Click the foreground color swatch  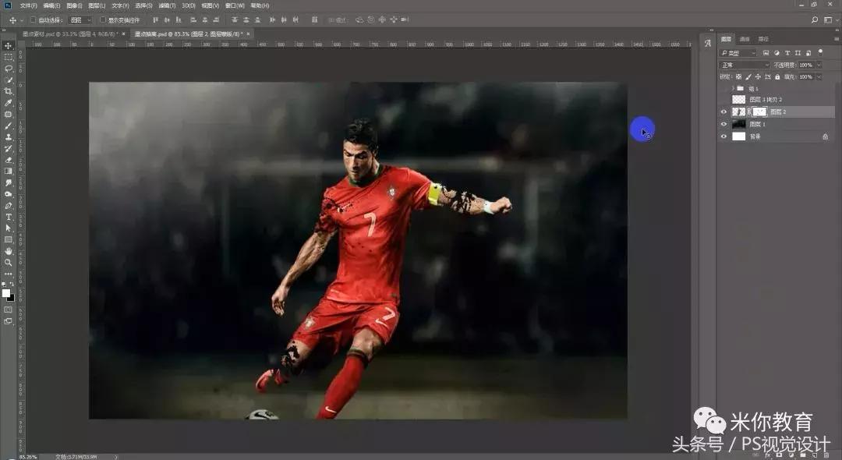pyautogui.click(x=6, y=293)
